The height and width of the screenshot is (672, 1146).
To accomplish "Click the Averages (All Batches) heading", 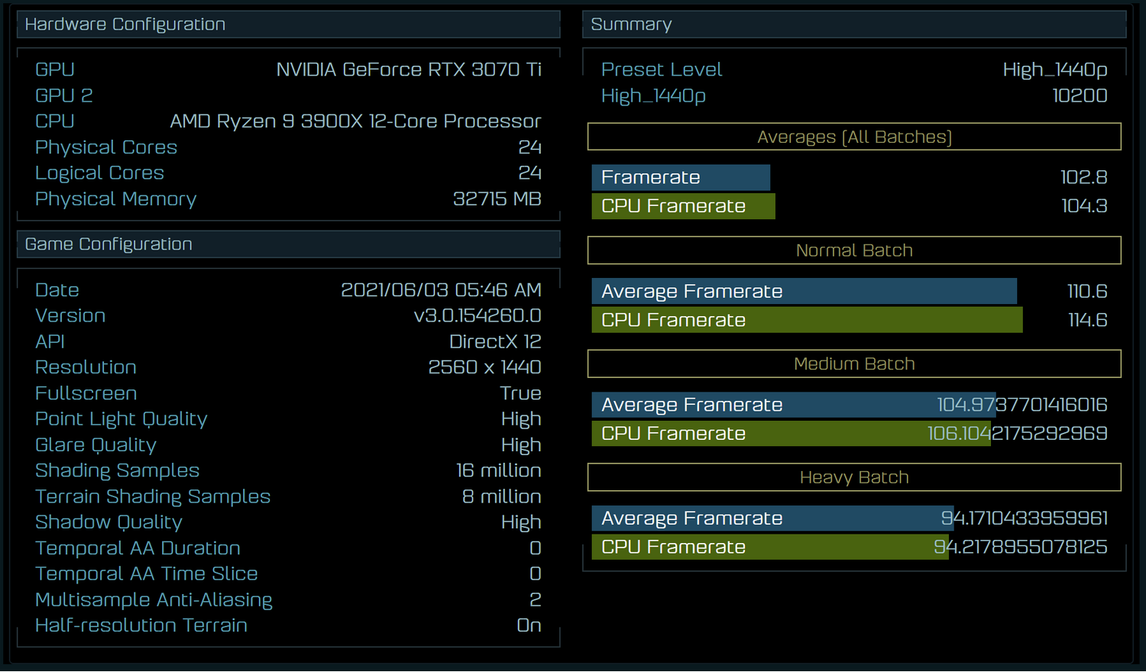I will [854, 137].
